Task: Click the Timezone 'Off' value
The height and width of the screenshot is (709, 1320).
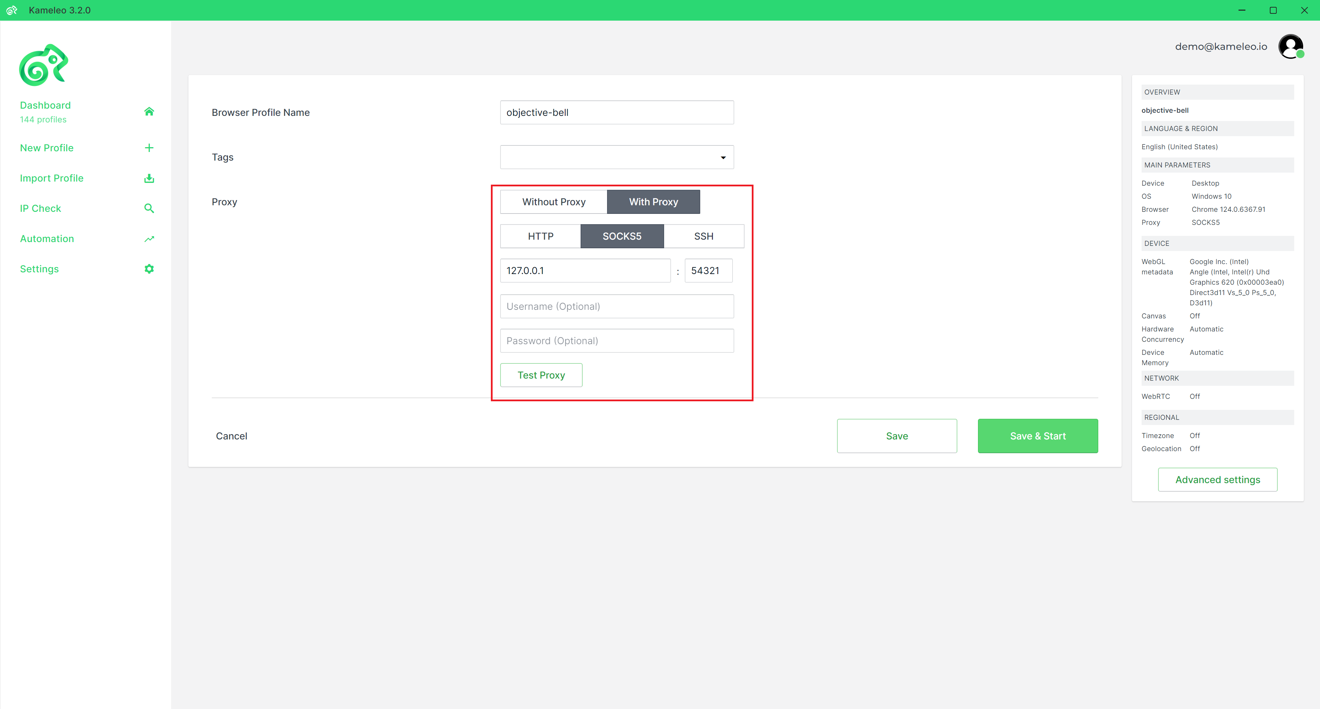Action: [1195, 436]
